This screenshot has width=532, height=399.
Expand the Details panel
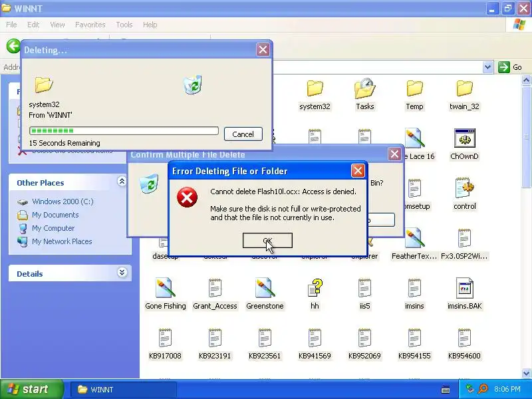click(x=122, y=273)
